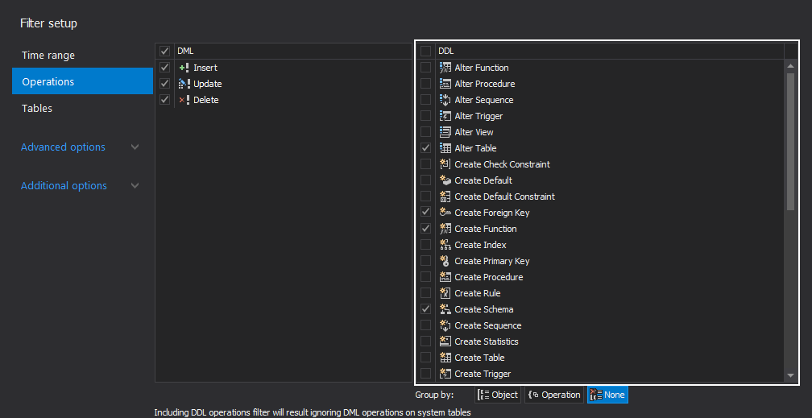Image resolution: width=812 pixels, height=418 pixels.
Task: Click the Alter Procedure icon
Action: (x=445, y=84)
